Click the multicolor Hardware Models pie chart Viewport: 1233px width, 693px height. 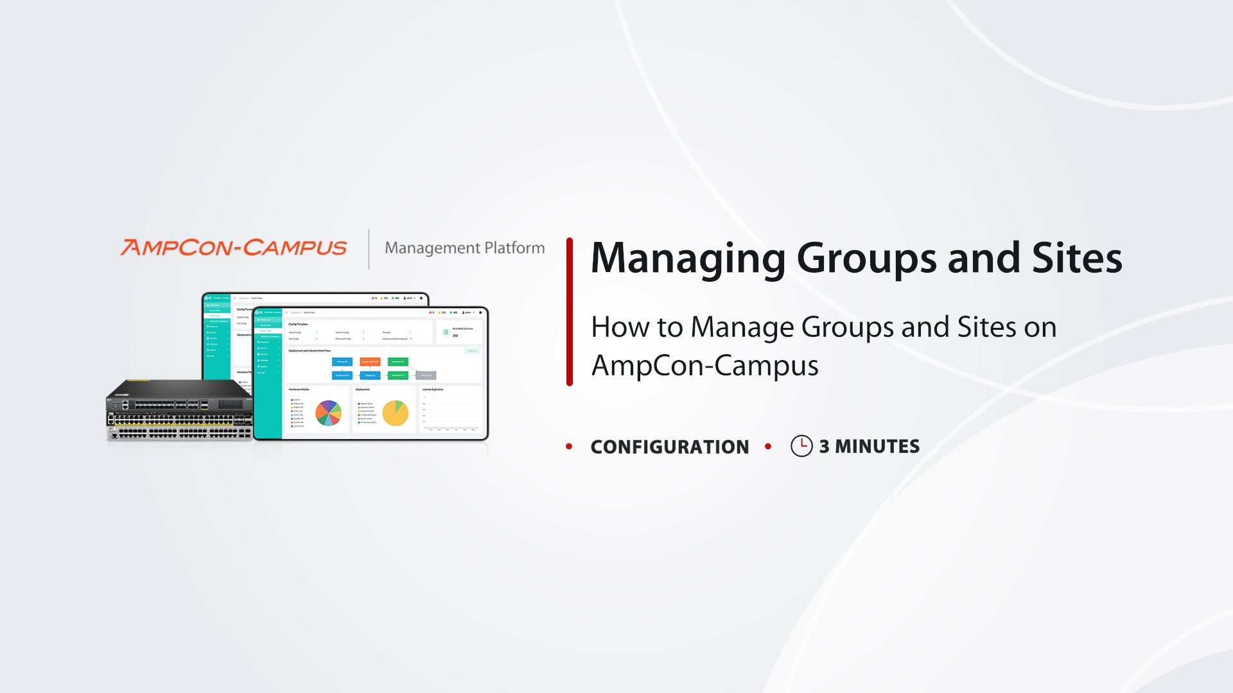328,413
